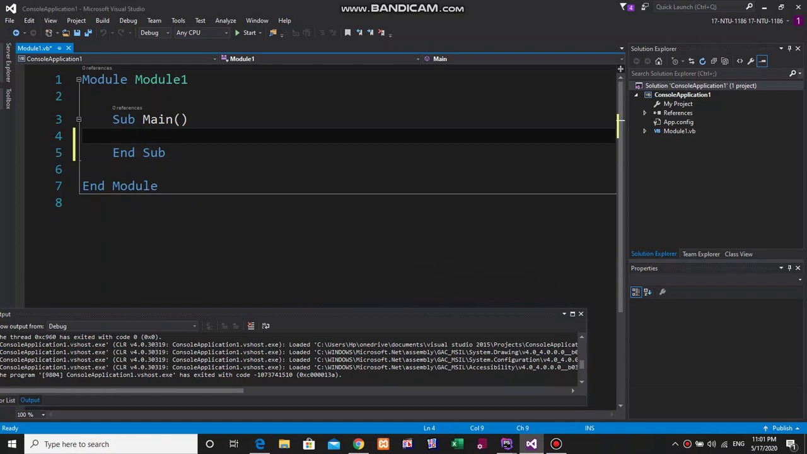The height and width of the screenshot is (454, 807).
Task: Toggle a bookmark with the bookmark icon
Action: click(x=347, y=33)
